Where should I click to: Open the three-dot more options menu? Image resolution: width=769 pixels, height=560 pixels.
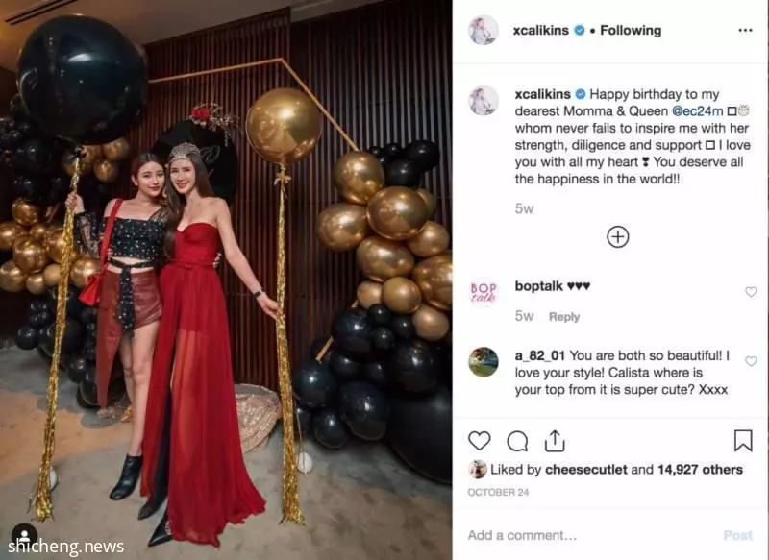coord(745,31)
